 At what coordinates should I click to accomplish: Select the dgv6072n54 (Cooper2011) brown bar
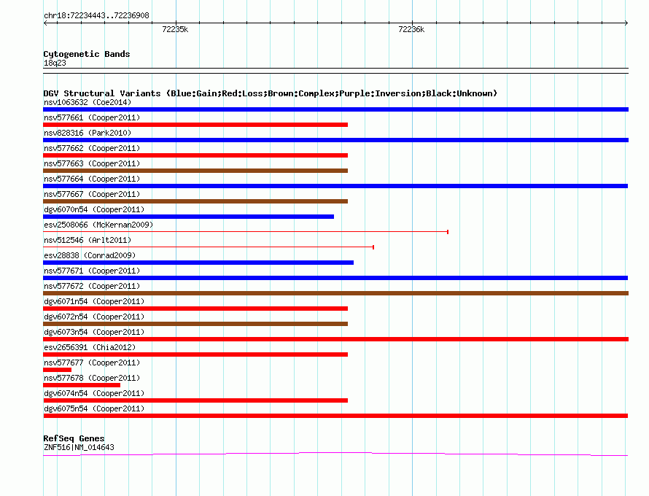click(x=195, y=324)
